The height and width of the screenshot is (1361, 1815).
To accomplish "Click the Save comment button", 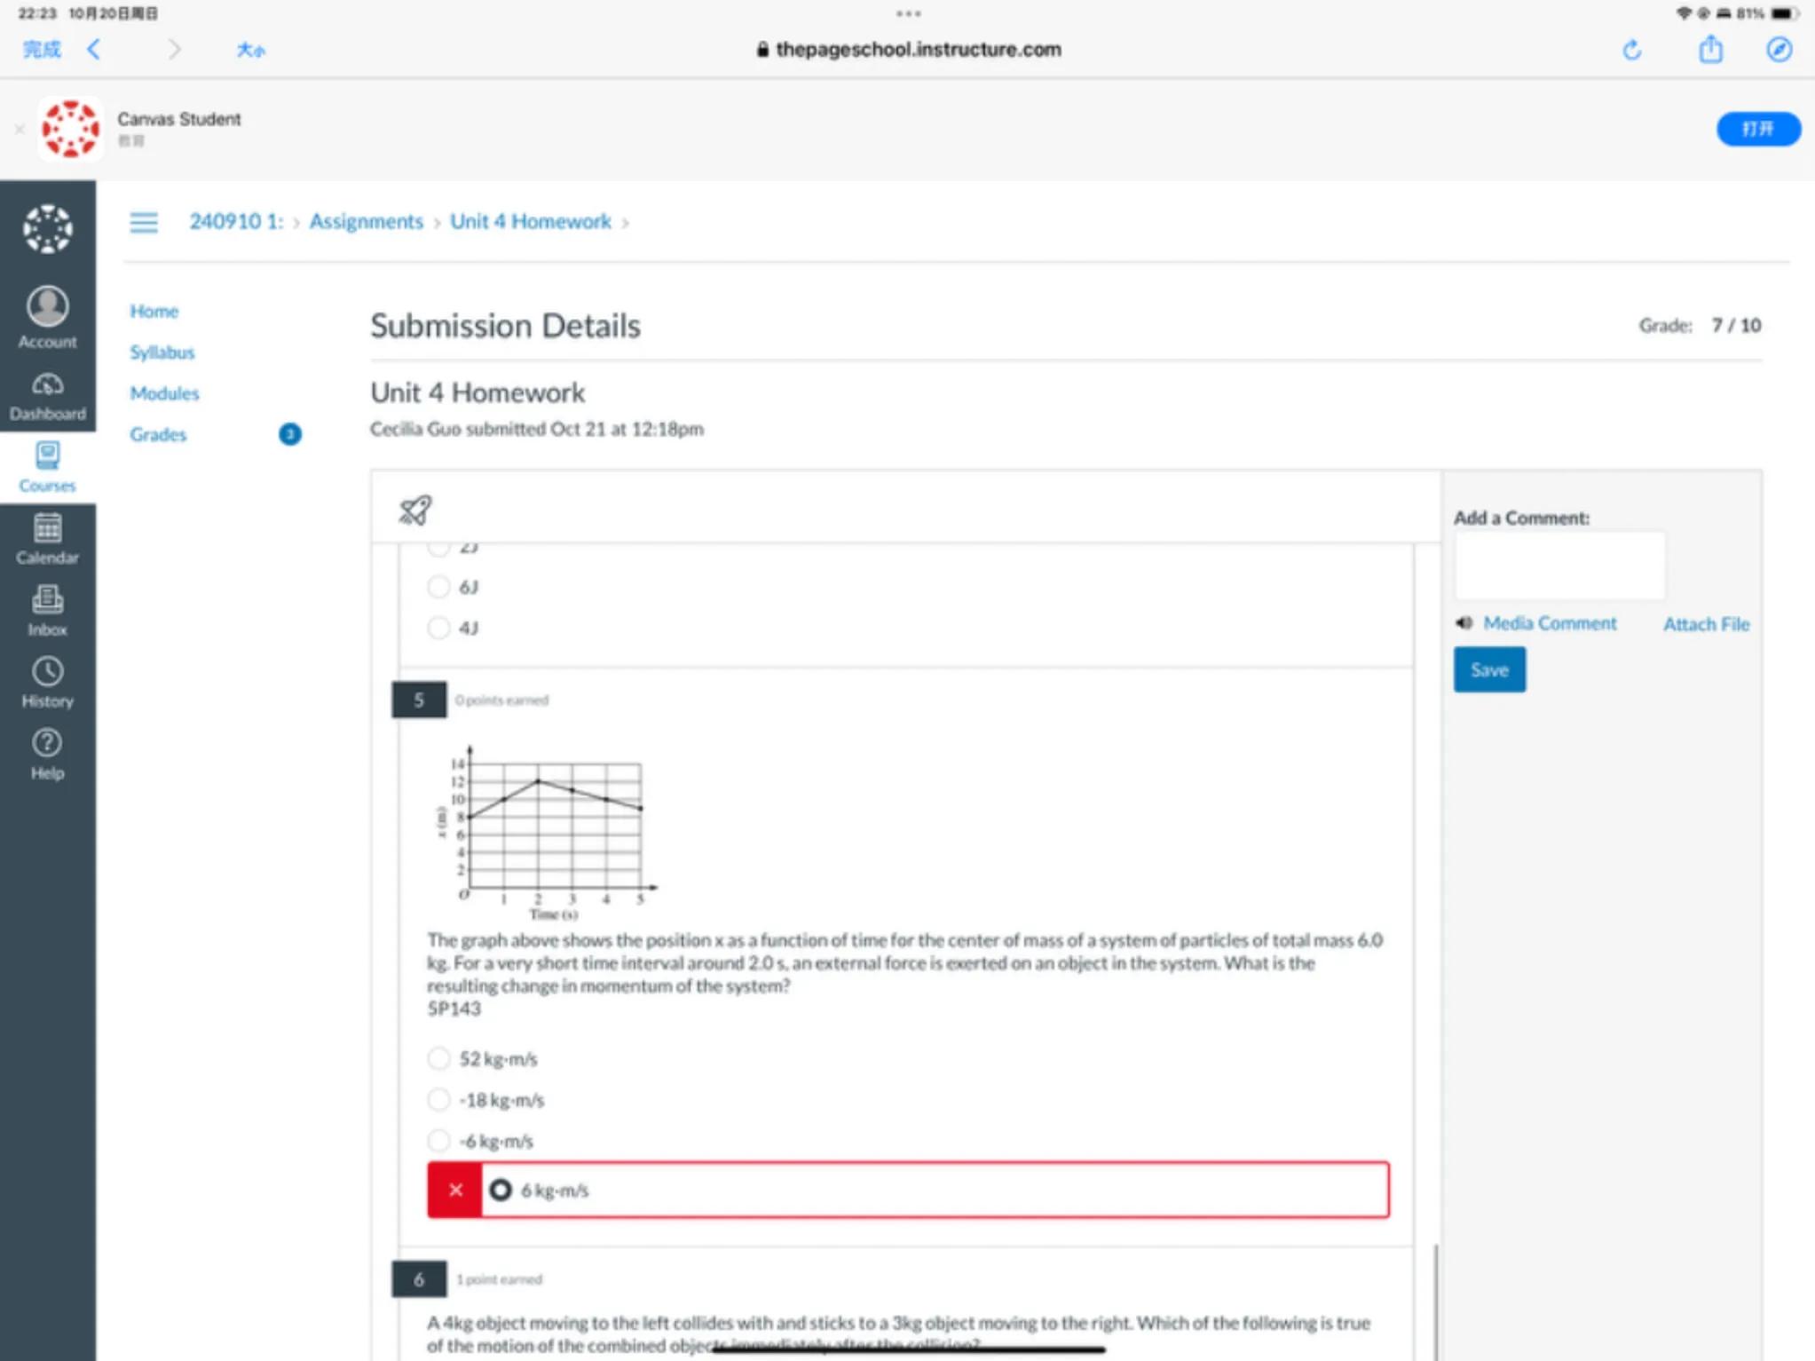I will tap(1488, 669).
